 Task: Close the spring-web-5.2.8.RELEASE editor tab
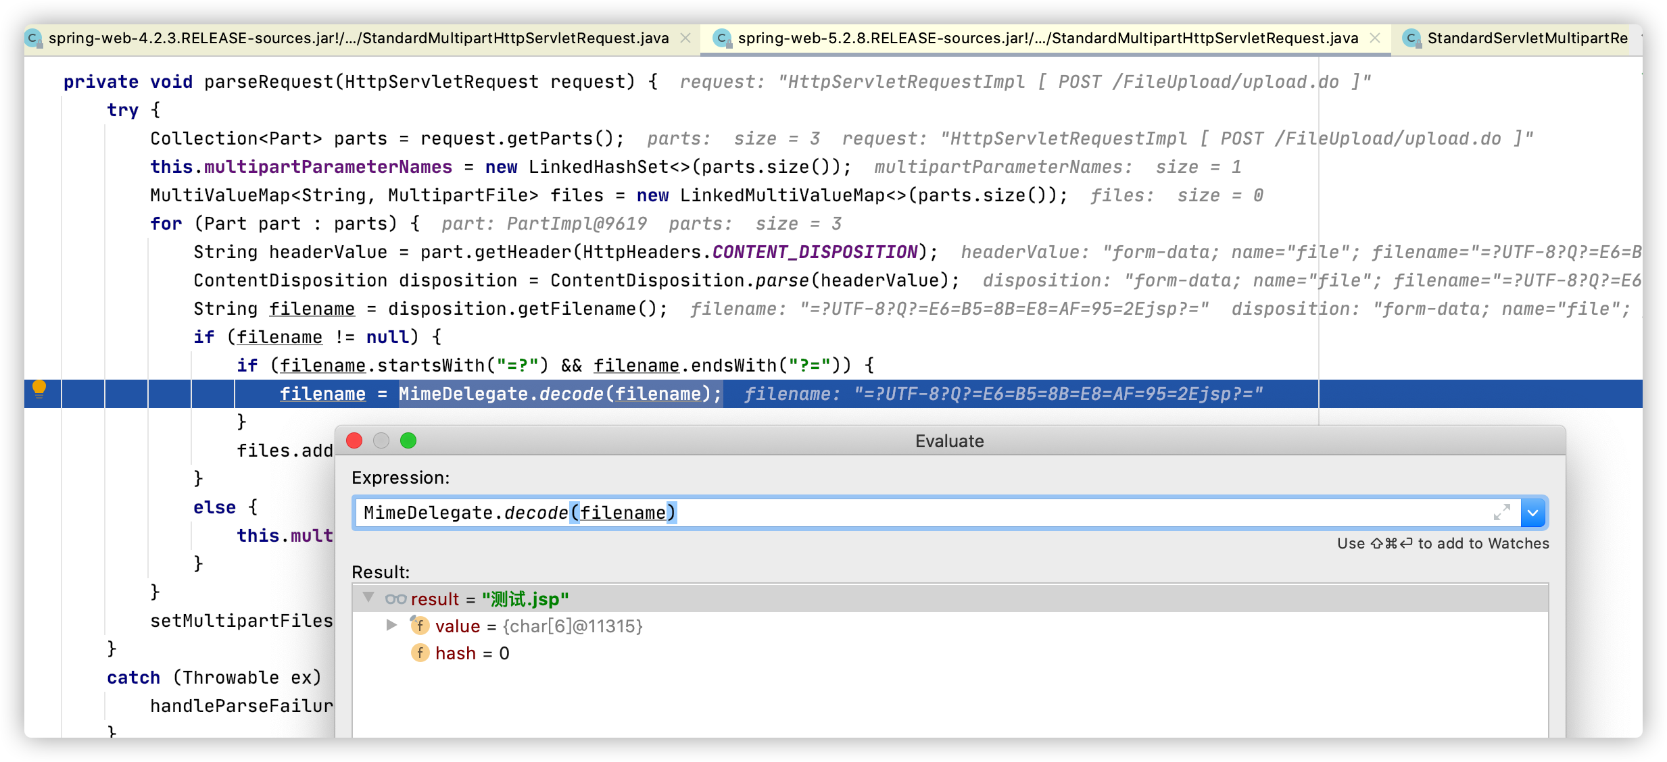click(x=1375, y=39)
